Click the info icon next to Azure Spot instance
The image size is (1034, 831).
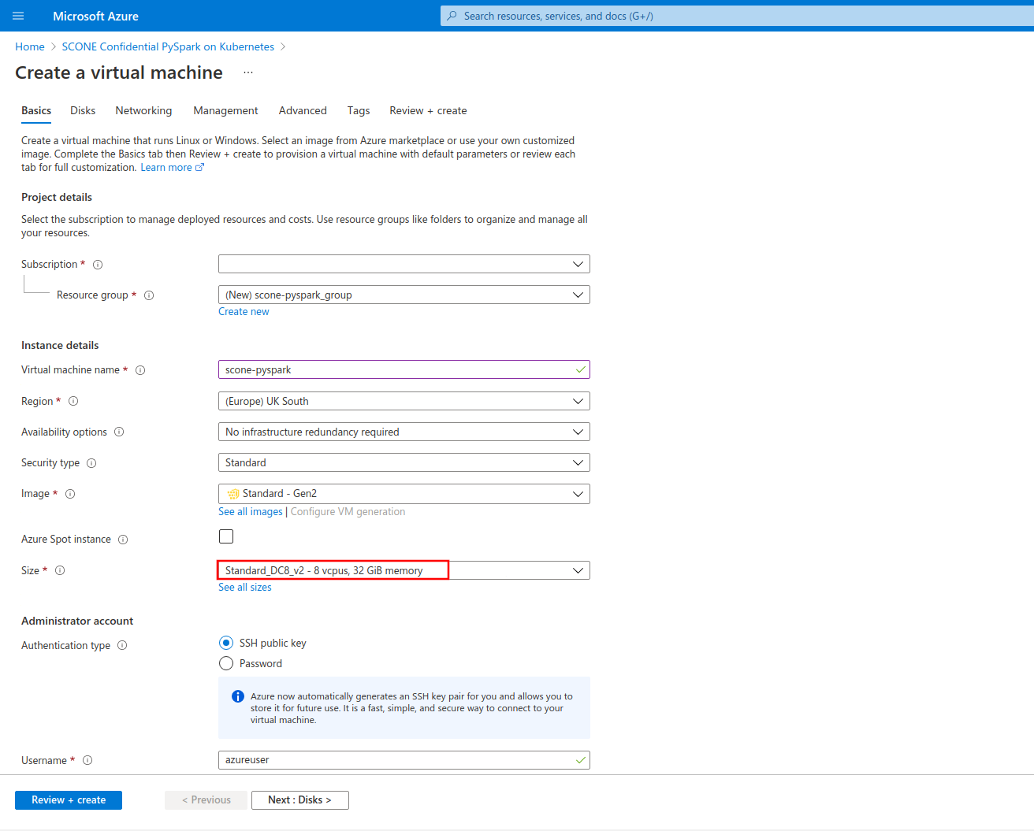click(x=123, y=540)
